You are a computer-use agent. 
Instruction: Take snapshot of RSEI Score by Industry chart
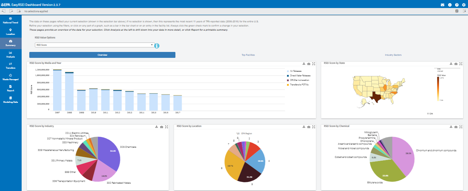(161, 127)
